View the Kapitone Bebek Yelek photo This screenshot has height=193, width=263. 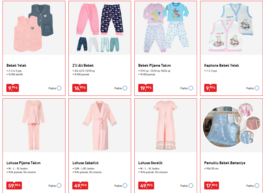point(230,27)
